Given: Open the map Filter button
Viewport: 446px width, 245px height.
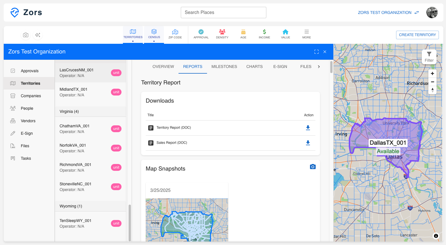Looking at the screenshot, I should pyautogui.click(x=429, y=57).
